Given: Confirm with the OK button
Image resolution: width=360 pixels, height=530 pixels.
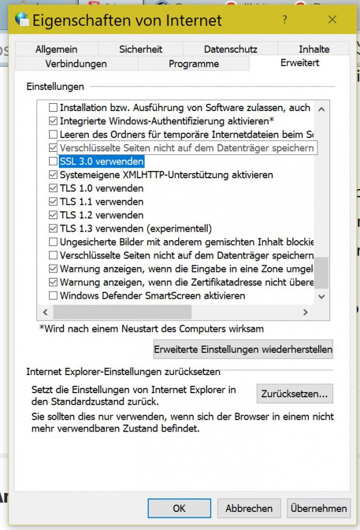Looking at the screenshot, I should [179, 508].
